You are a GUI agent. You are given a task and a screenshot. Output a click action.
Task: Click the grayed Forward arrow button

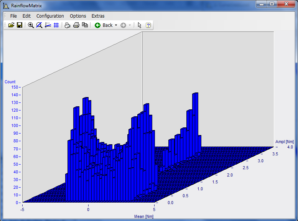coord(123,25)
